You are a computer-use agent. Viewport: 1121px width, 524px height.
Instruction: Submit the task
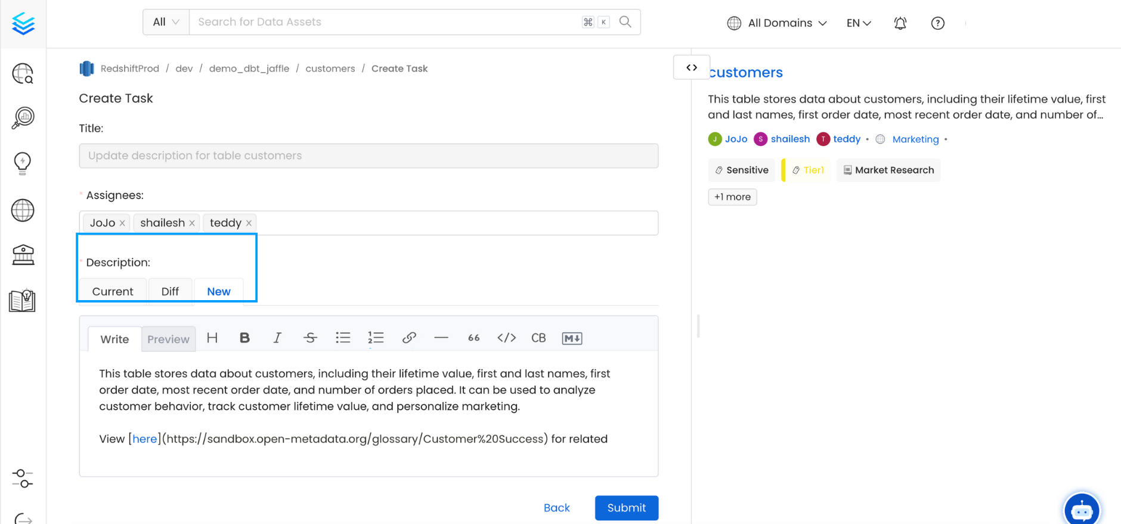click(627, 508)
